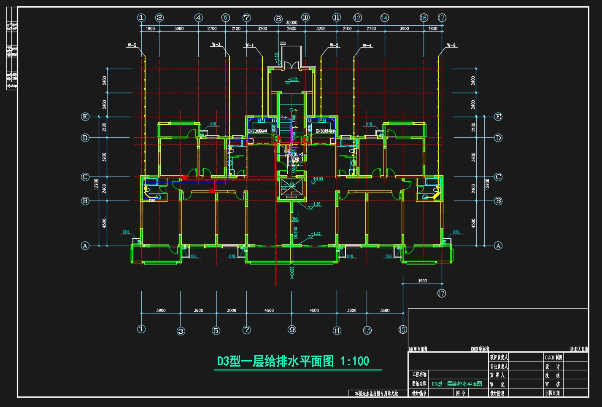Click the W-1 drainage label
The height and width of the screenshot is (407, 602).
(249, 45)
